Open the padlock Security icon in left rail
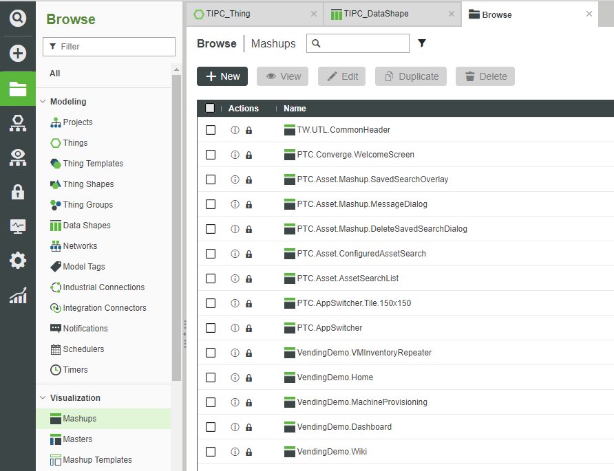This screenshot has width=614, height=471. tap(18, 192)
